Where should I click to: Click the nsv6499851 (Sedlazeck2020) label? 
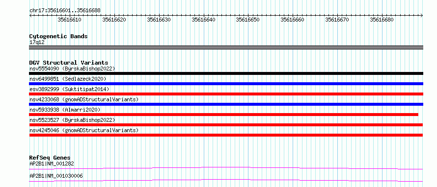[x=68, y=79]
